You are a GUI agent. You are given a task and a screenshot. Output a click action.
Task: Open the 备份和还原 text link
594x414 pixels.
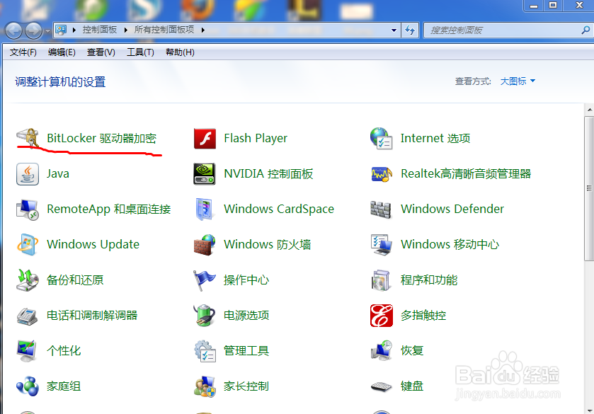[75, 280]
